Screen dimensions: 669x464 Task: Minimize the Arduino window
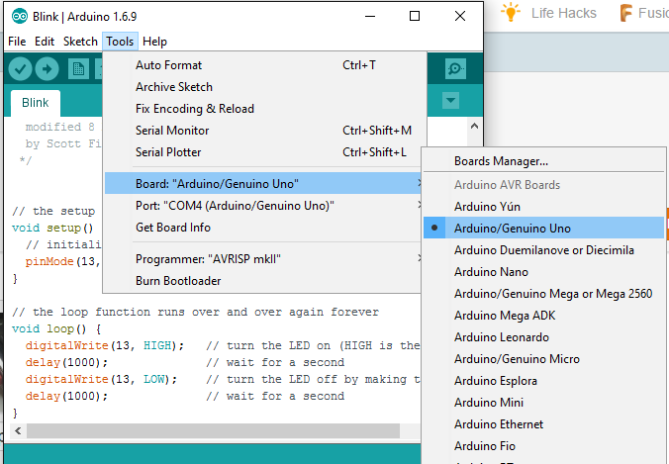(x=370, y=16)
